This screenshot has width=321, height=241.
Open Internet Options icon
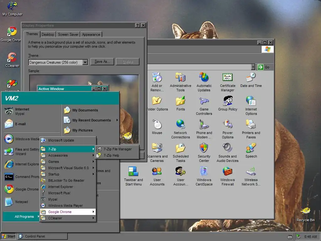coord(251,106)
